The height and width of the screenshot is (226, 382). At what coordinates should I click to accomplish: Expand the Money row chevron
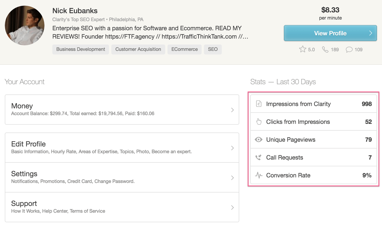232,110
